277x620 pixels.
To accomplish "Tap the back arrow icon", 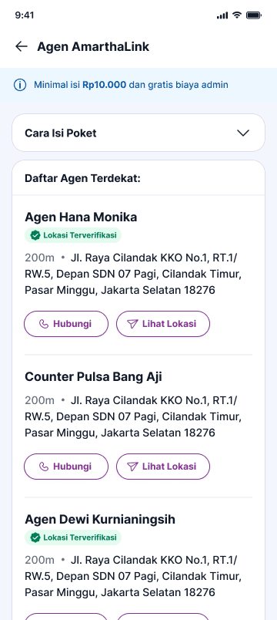I will point(22,47).
